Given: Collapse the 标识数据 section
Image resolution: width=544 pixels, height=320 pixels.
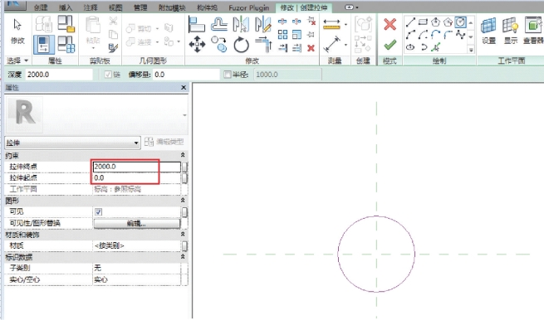Looking at the screenshot, I should [x=183, y=257].
